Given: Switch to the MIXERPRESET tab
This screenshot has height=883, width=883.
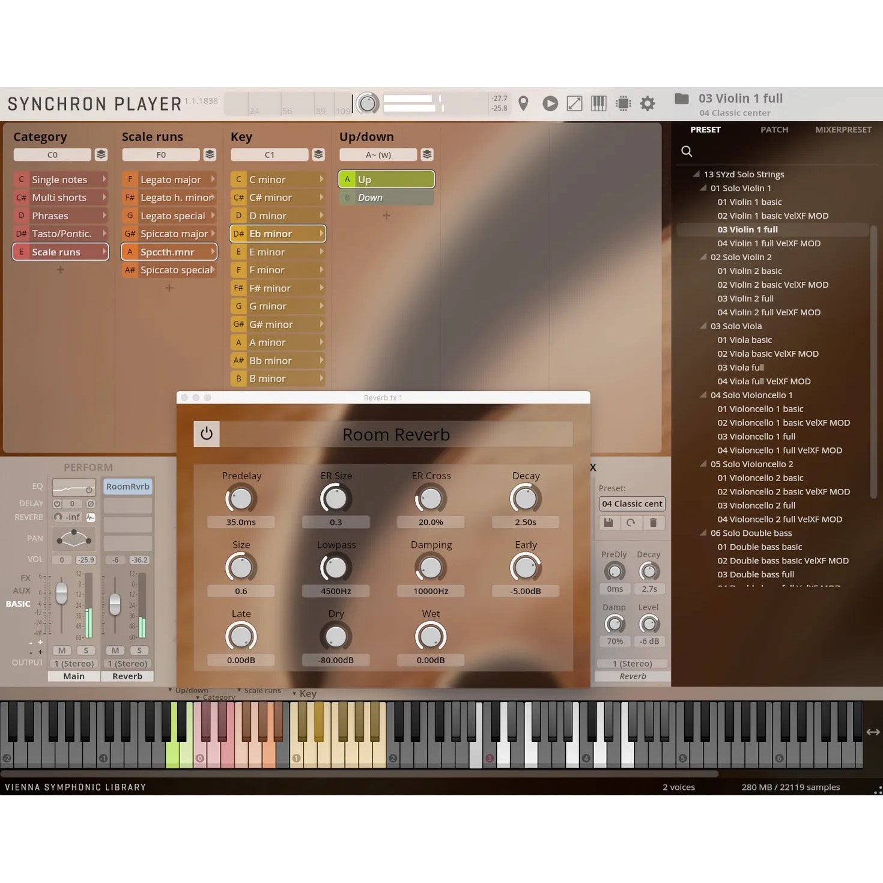Looking at the screenshot, I should (843, 130).
